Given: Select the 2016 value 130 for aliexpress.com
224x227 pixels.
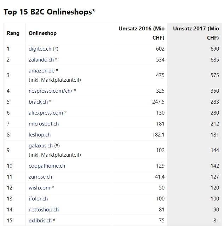Looking at the screenshot, I should (160, 113).
